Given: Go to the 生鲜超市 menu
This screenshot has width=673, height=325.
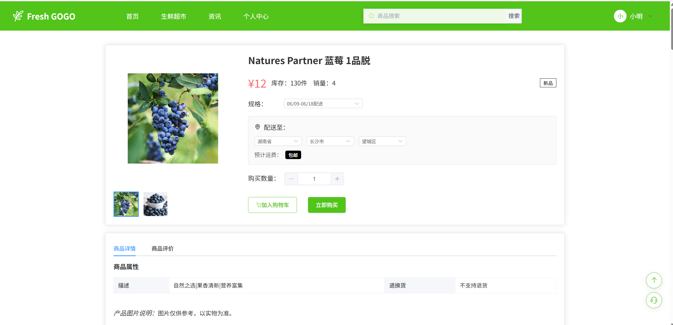Looking at the screenshot, I should point(173,16).
